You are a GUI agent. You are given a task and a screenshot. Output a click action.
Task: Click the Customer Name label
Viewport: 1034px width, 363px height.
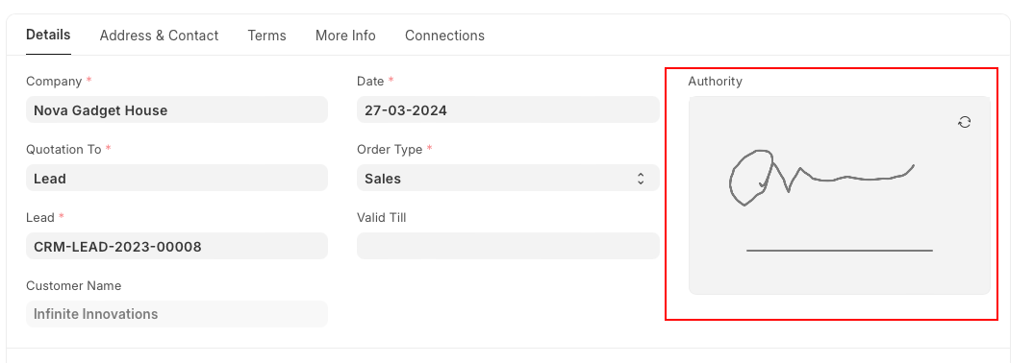point(74,286)
